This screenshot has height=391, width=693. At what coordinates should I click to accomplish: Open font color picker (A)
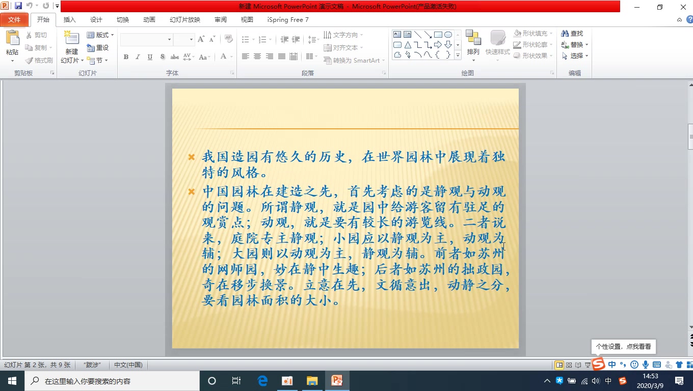click(223, 57)
